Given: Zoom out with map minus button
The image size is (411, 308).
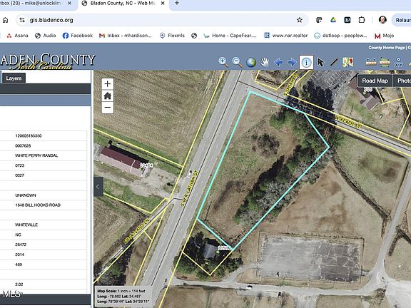Looking at the screenshot, I should pos(108,108).
